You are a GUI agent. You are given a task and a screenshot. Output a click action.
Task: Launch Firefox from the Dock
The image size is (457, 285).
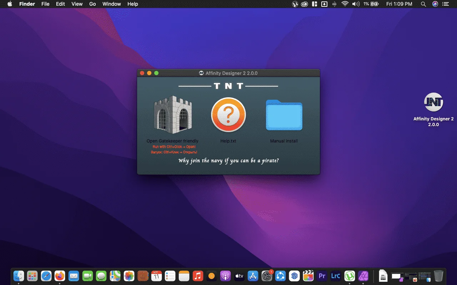click(60, 276)
